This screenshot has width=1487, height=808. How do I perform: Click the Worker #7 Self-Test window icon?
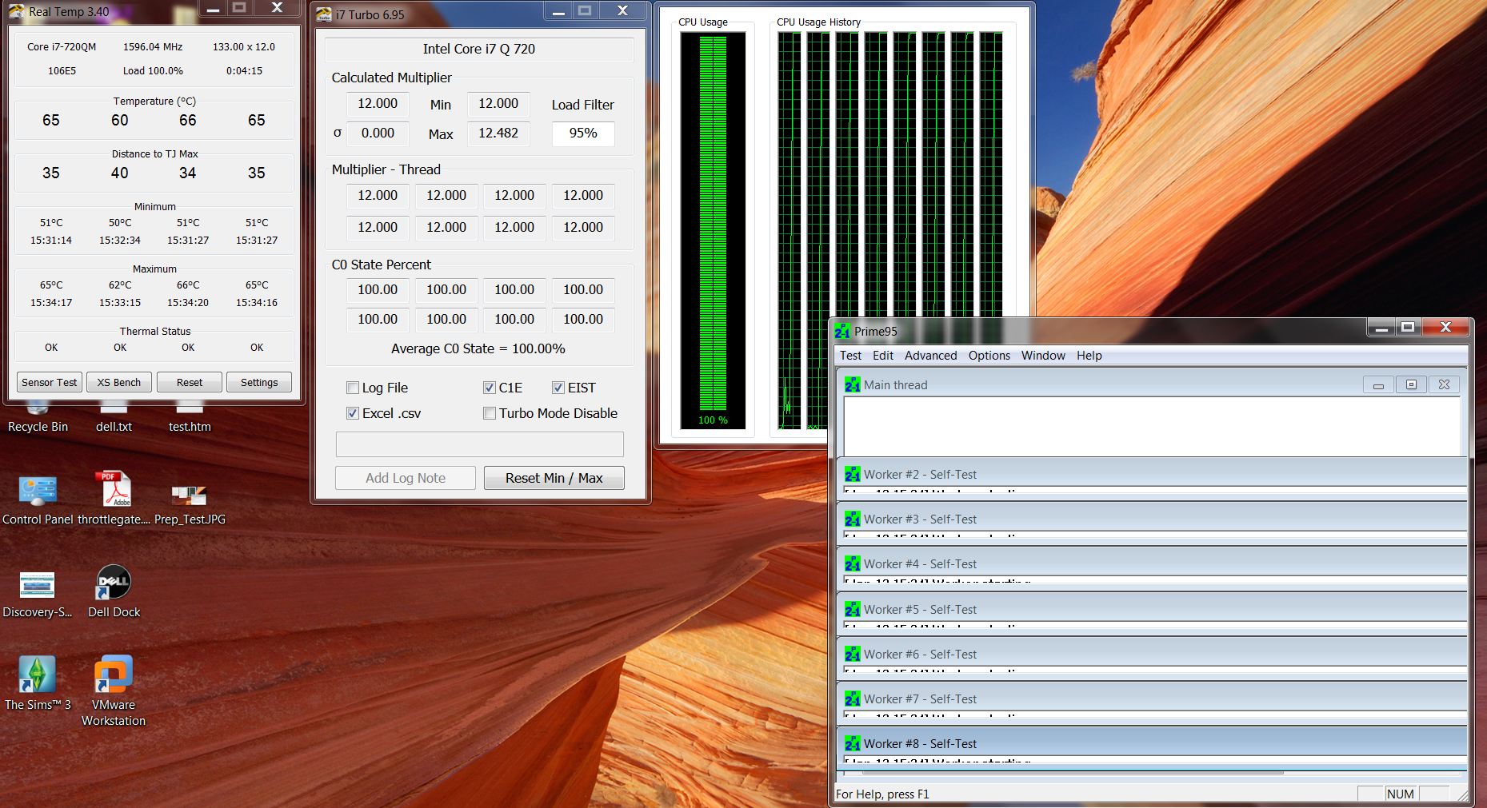tap(853, 699)
